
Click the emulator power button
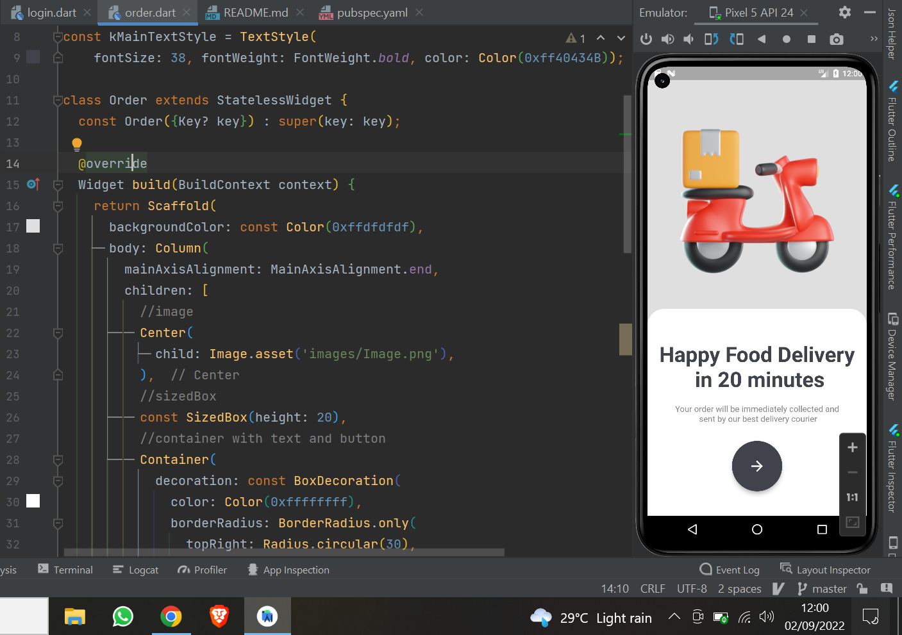pyautogui.click(x=646, y=39)
